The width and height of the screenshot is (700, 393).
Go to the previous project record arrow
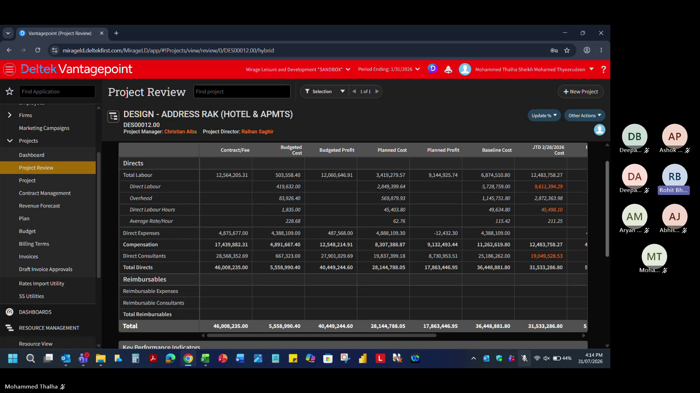pyautogui.click(x=354, y=91)
